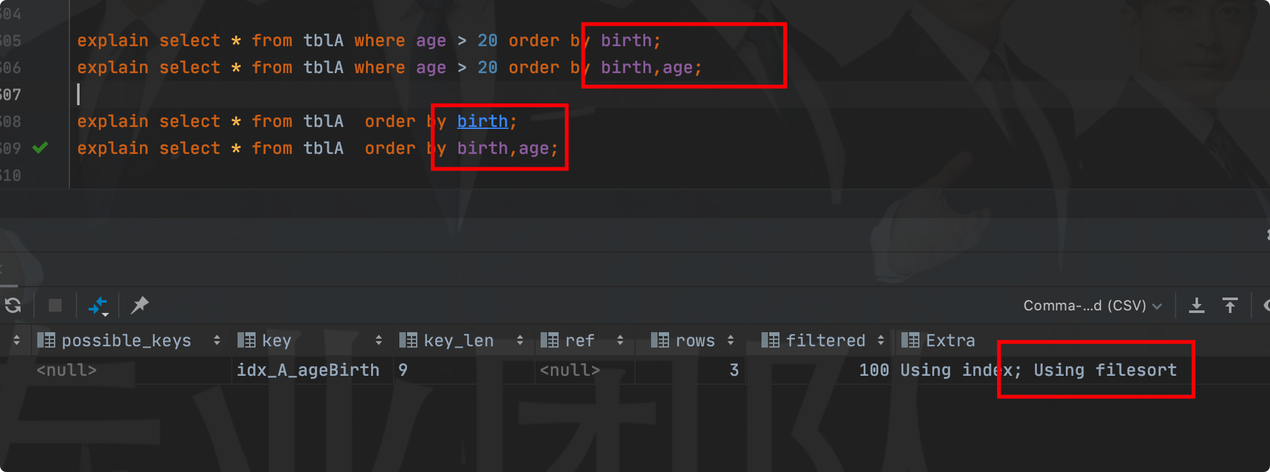1270x472 pixels.
Task: Click the underlined birth link in code
Action: point(482,121)
